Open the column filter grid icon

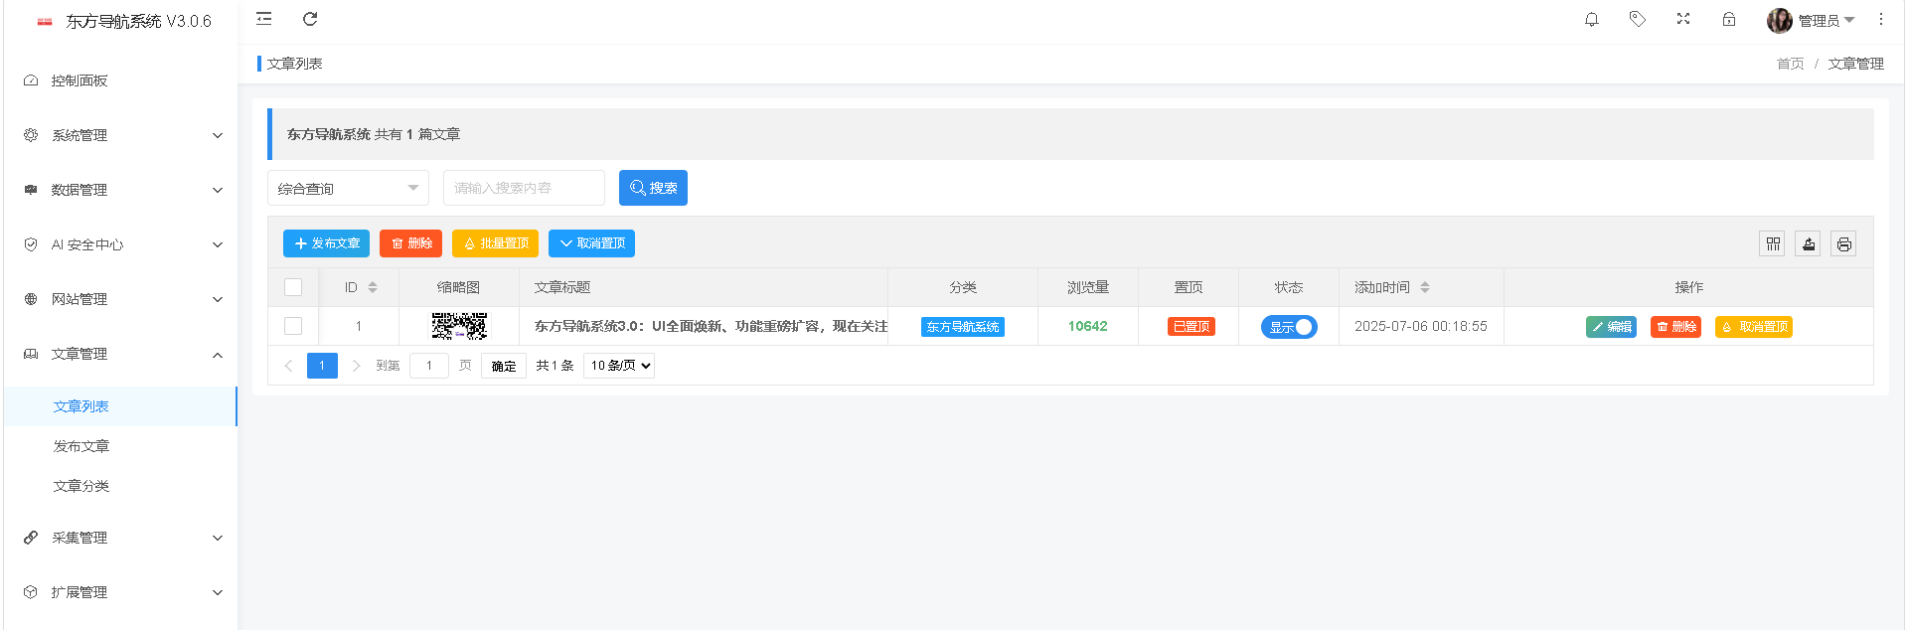1773,243
